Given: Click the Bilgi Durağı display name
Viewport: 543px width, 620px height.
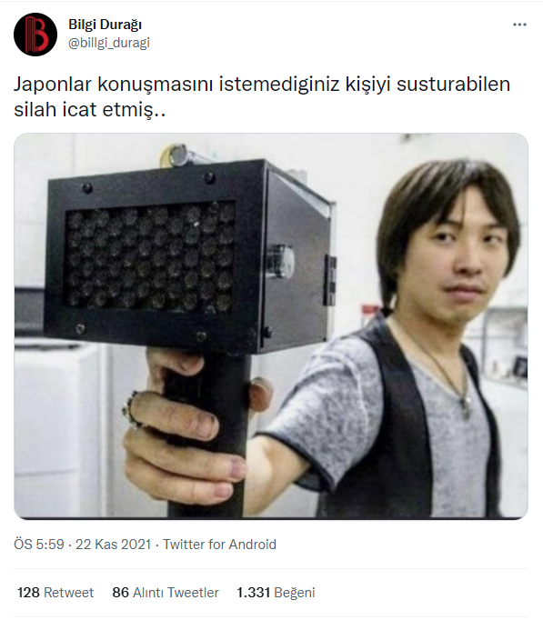Looking at the screenshot, I should click(x=105, y=25).
